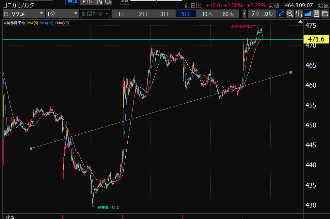
Task: Open the 1分 interval dropdown
Action: 62,14
